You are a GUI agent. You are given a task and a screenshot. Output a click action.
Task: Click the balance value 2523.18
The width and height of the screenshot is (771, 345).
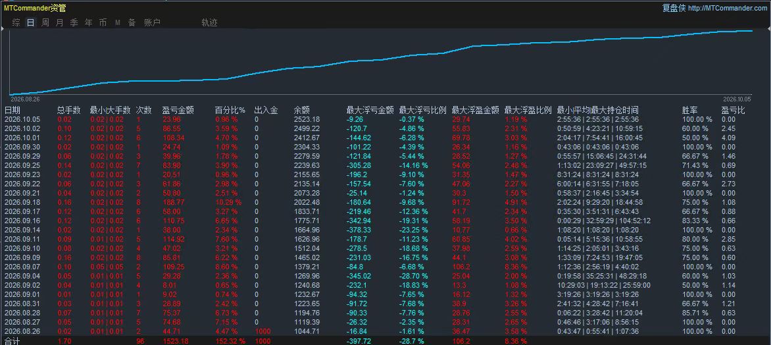point(307,119)
